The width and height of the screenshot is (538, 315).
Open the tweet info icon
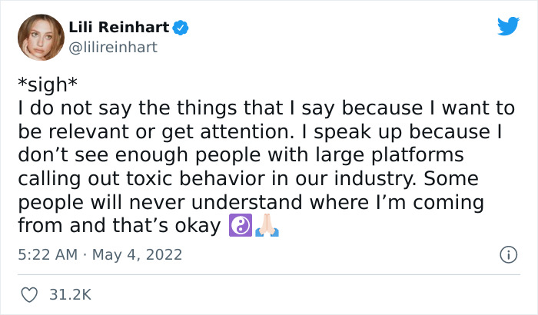[507, 254]
